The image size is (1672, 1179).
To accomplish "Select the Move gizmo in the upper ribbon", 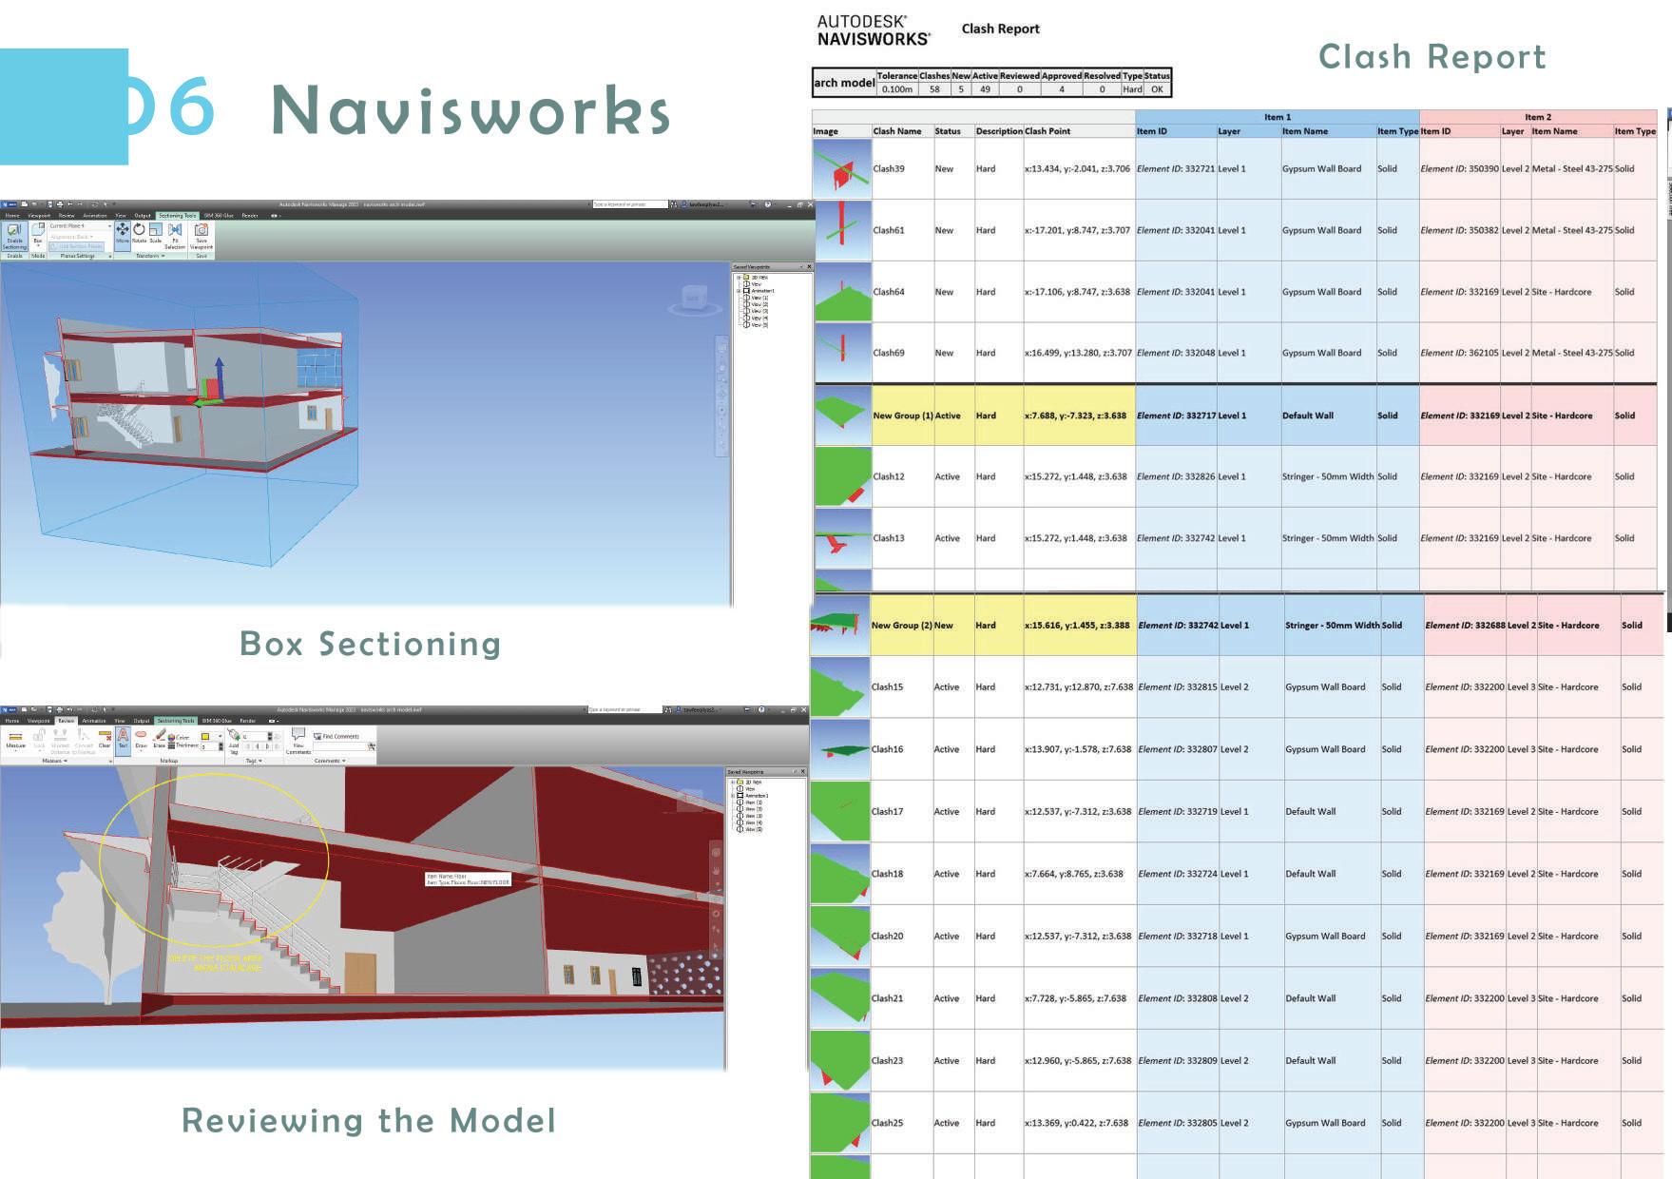I will coord(123,235).
